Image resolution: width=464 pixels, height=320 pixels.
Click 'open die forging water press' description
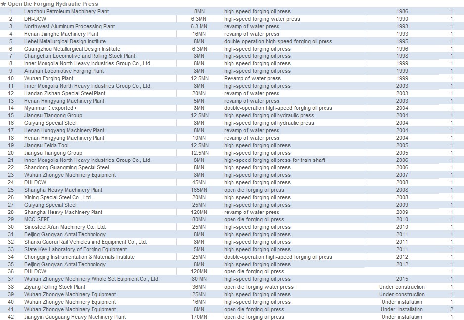tap(259, 287)
